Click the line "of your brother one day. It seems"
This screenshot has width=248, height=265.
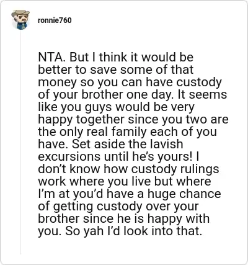pyautogui.click(x=133, y=94)
